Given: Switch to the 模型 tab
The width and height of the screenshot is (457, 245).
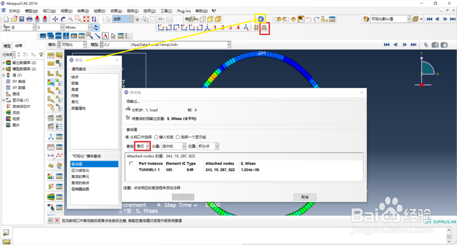Looking at the screenshot, I should tap(7, 46).
